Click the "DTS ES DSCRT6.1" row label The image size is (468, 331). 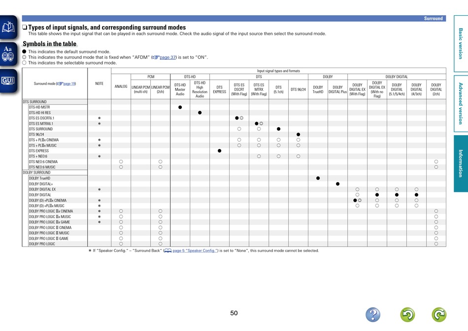41,118
